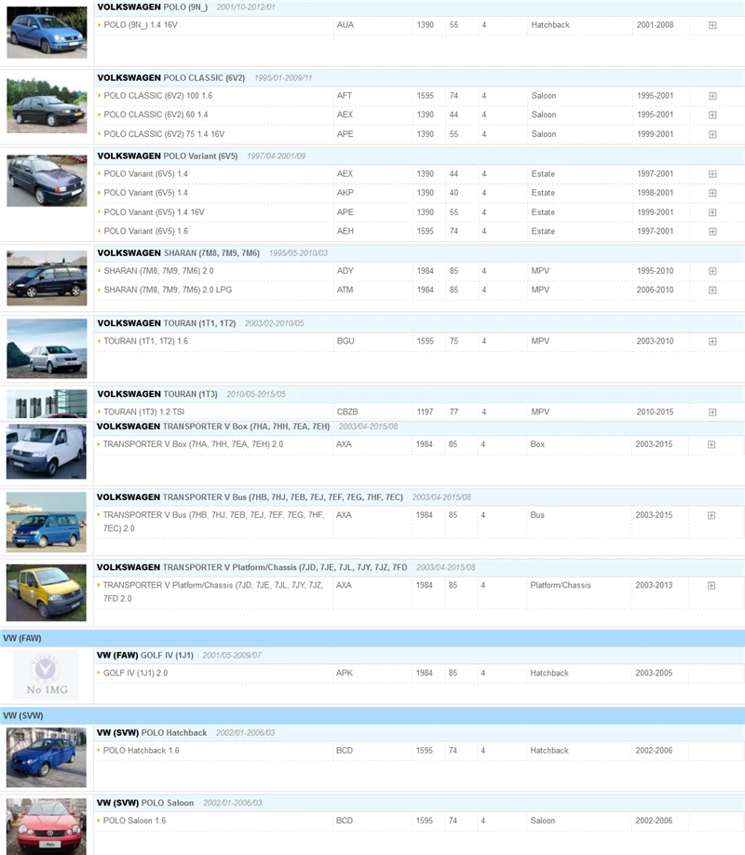Click the 1998-2001 year range cell
The height and width of the screenshot is (855, 745).
pyautogui.click(x=655, y=193)
